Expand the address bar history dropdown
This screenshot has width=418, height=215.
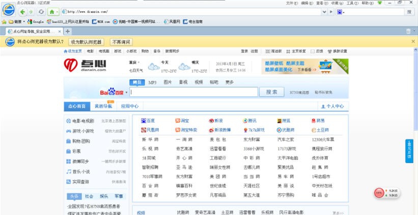[x=324, y=12]
